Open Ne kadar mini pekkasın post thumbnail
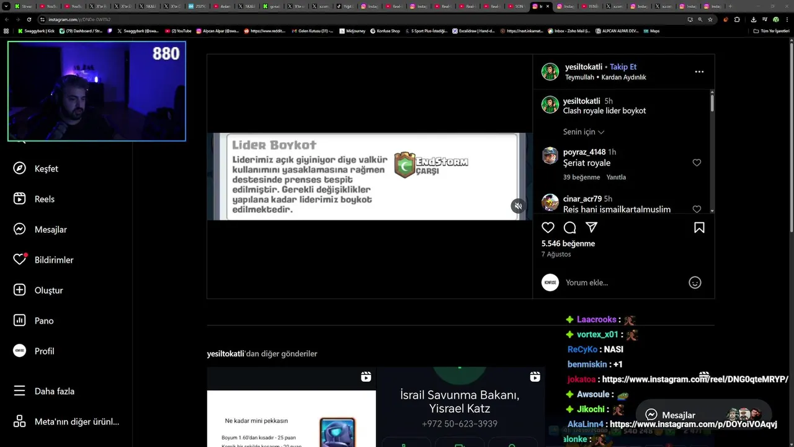The width and height of the screenshot is (794, 447). coord(292,407)
